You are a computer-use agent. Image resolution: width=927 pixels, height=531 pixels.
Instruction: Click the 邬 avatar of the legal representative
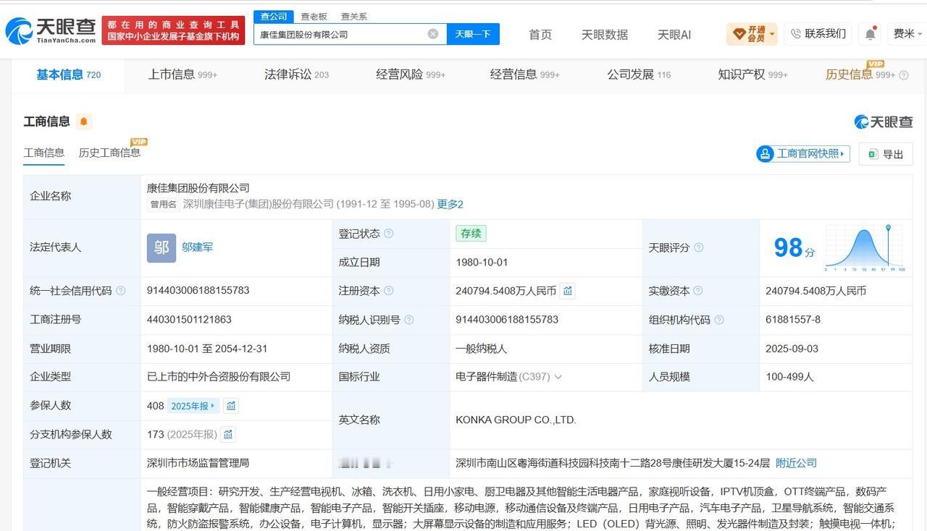[x=161, y=247]
